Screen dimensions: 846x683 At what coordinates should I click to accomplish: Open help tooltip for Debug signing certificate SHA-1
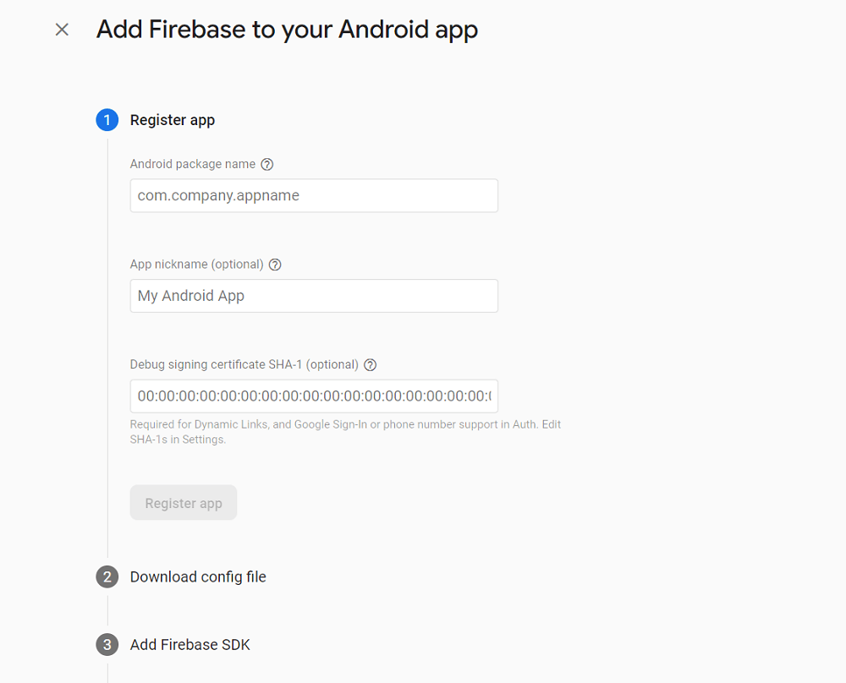[x=370, y=364]
